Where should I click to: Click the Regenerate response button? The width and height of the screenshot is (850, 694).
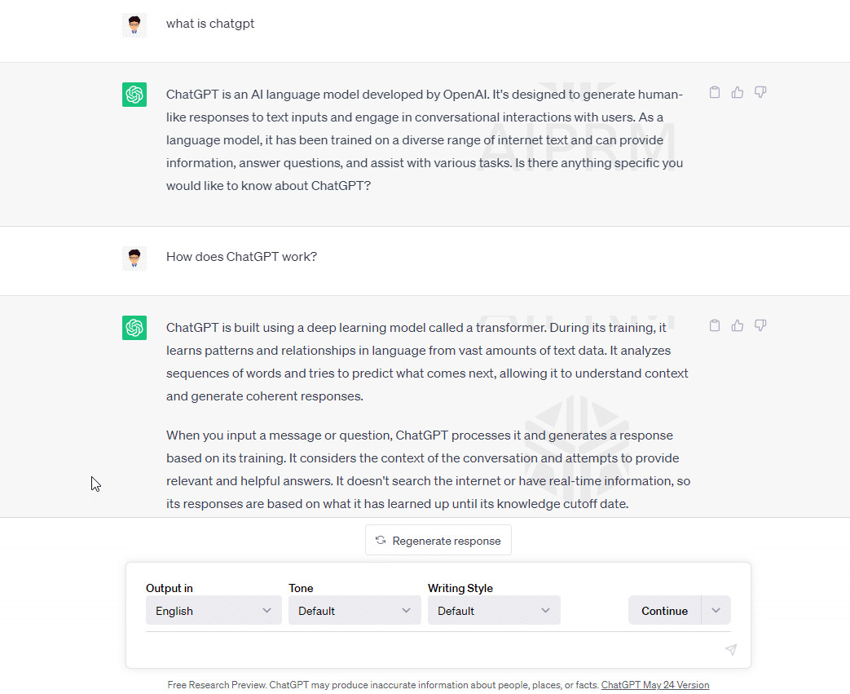[x=438, y=540]
